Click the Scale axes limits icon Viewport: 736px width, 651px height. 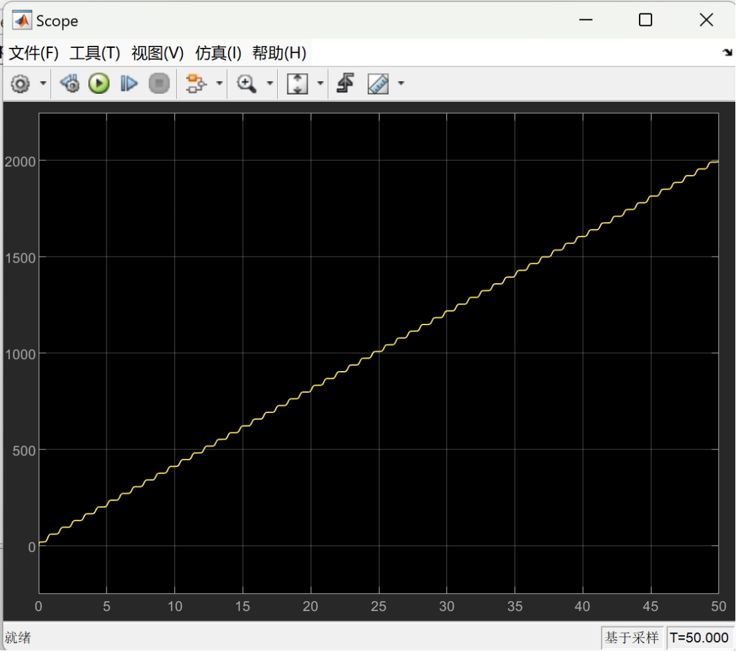click(297, 84)
